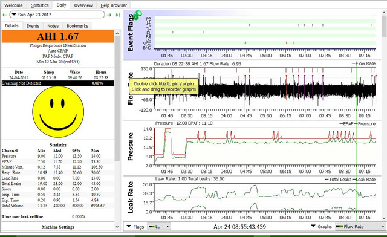Select the Minute Vent. statistics row
This screenshot has height=237, width=387.
click(58, 167)
